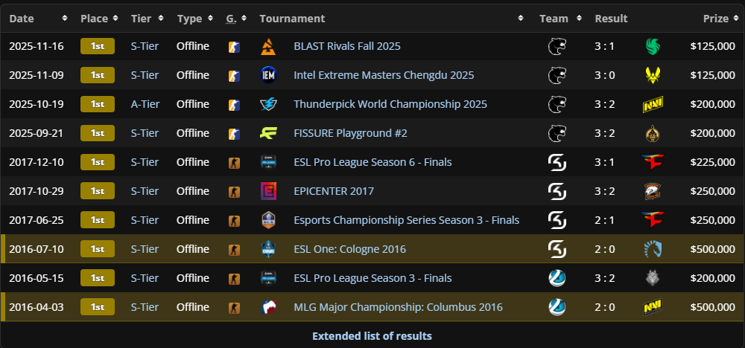Click the Place column header

pos(94,19)
